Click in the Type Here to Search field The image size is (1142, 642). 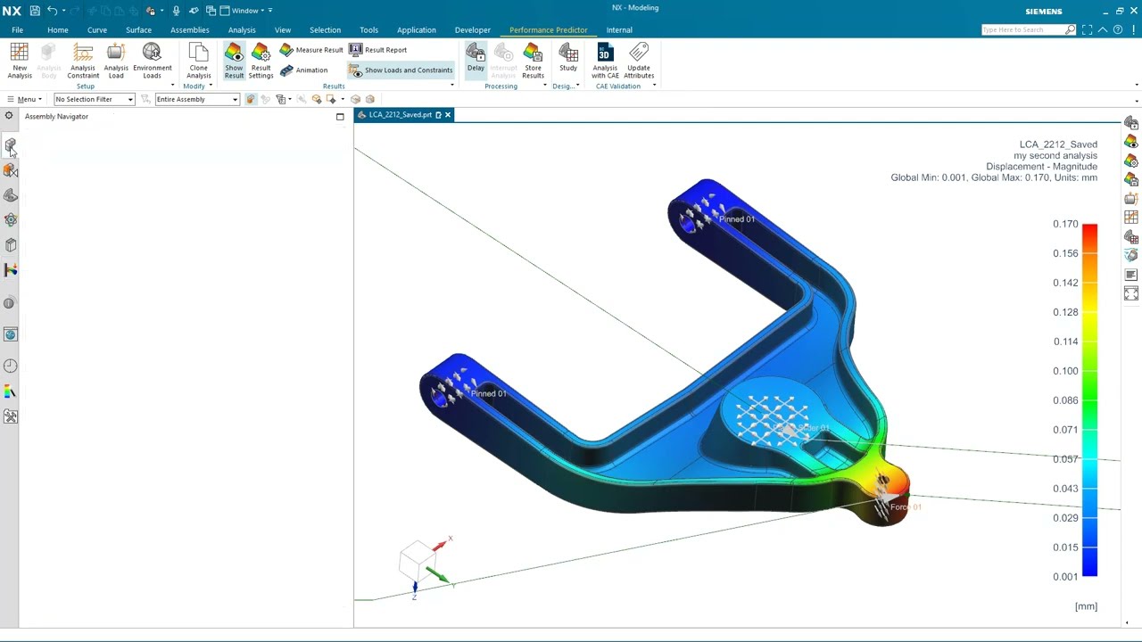tap(1023, 29)
